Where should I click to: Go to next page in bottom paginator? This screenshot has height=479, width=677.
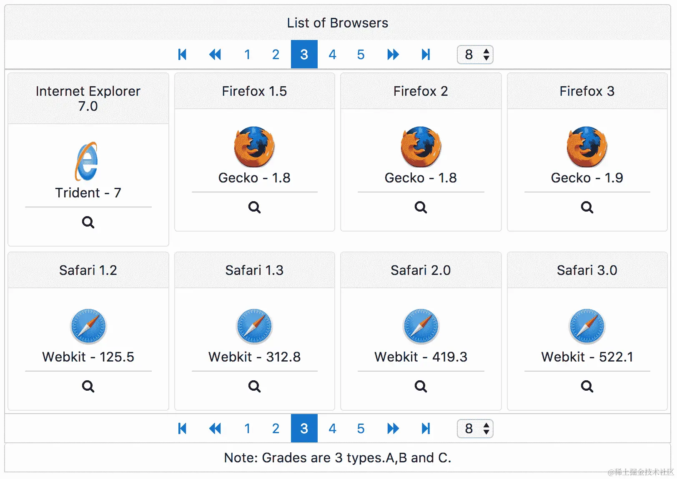(x=393, y=428)
